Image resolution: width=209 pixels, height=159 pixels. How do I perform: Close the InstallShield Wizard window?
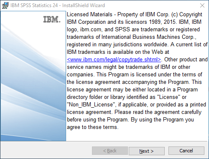pyautogui.click(x=202, y=5)
